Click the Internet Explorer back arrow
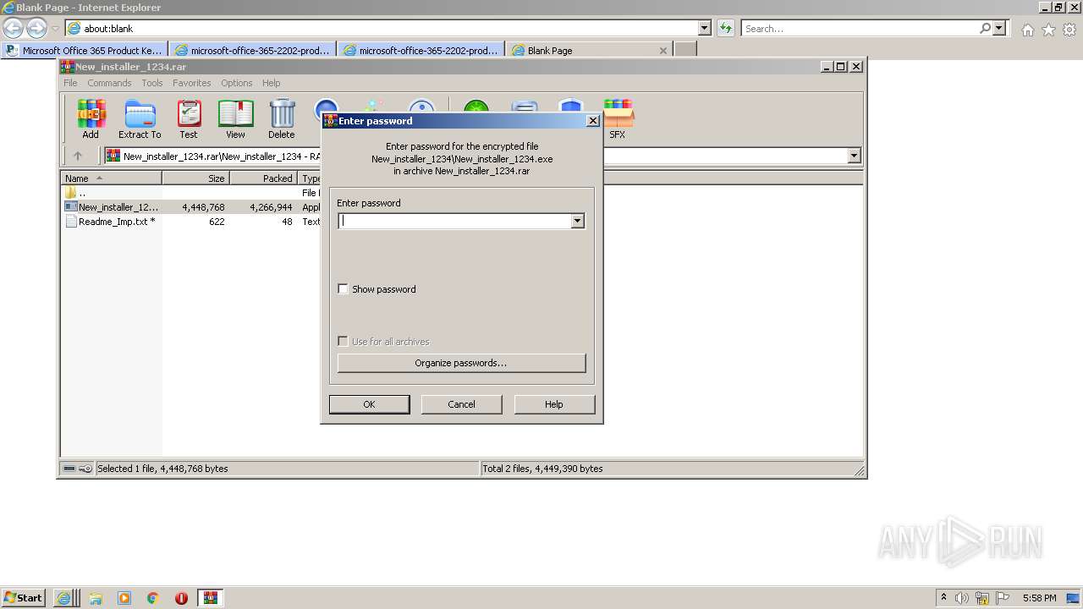This screenshot has height=609, width=1083. [14, 29]
